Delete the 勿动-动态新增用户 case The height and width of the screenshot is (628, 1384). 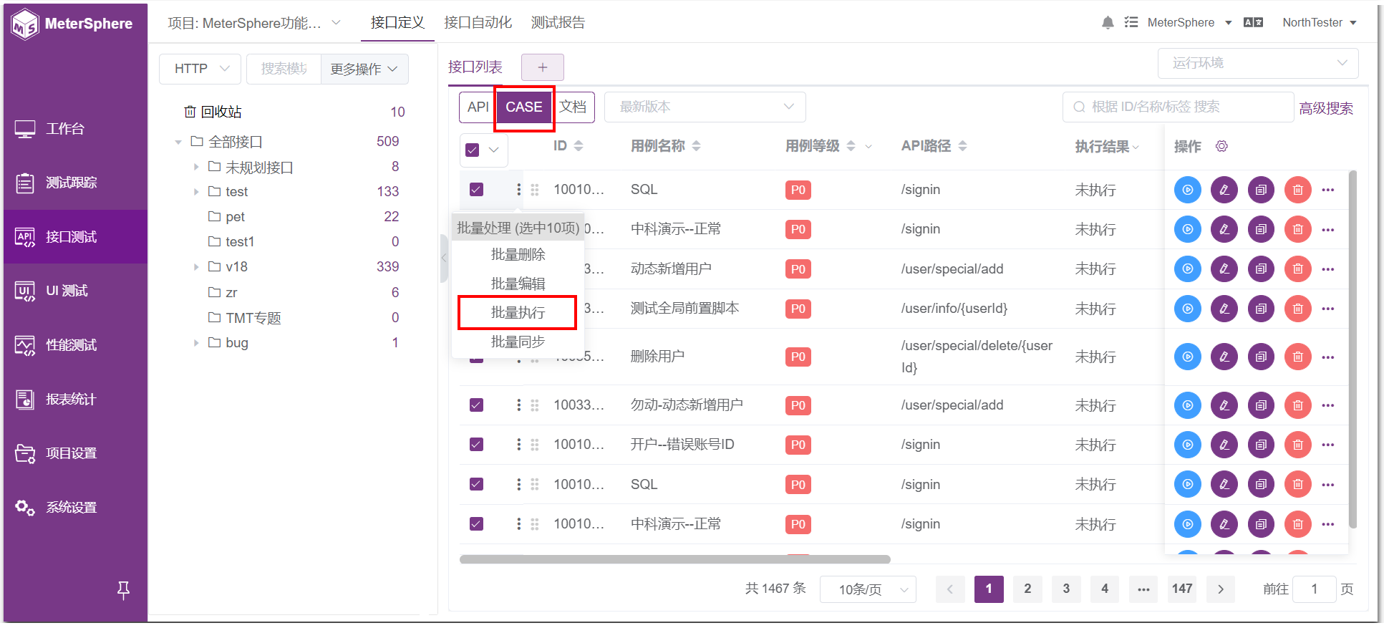point(1297,405)
